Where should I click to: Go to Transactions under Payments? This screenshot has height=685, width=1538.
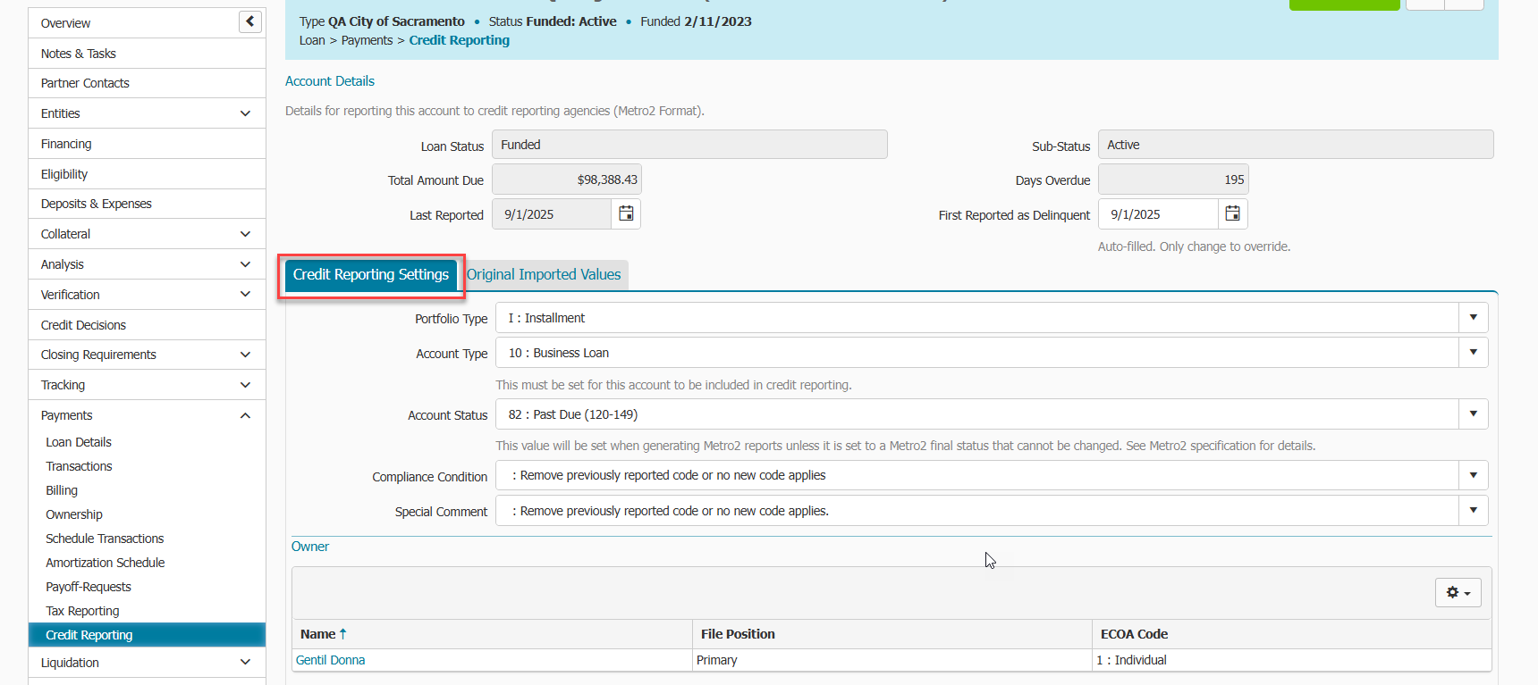pos(79,466)
